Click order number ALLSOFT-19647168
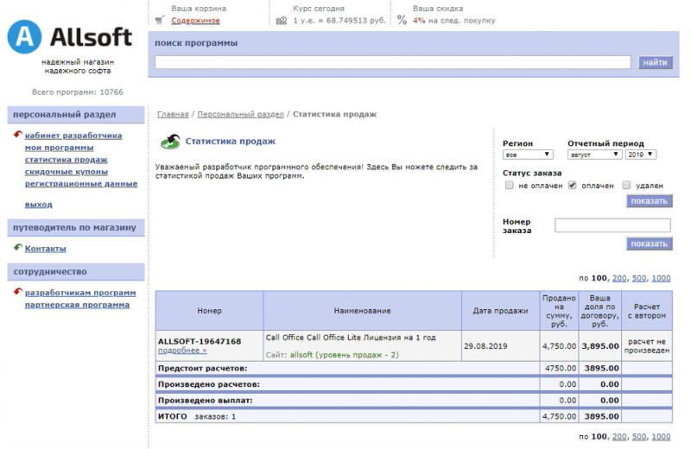The width and height of the screenshot is (691, 449). click(200, 341)
